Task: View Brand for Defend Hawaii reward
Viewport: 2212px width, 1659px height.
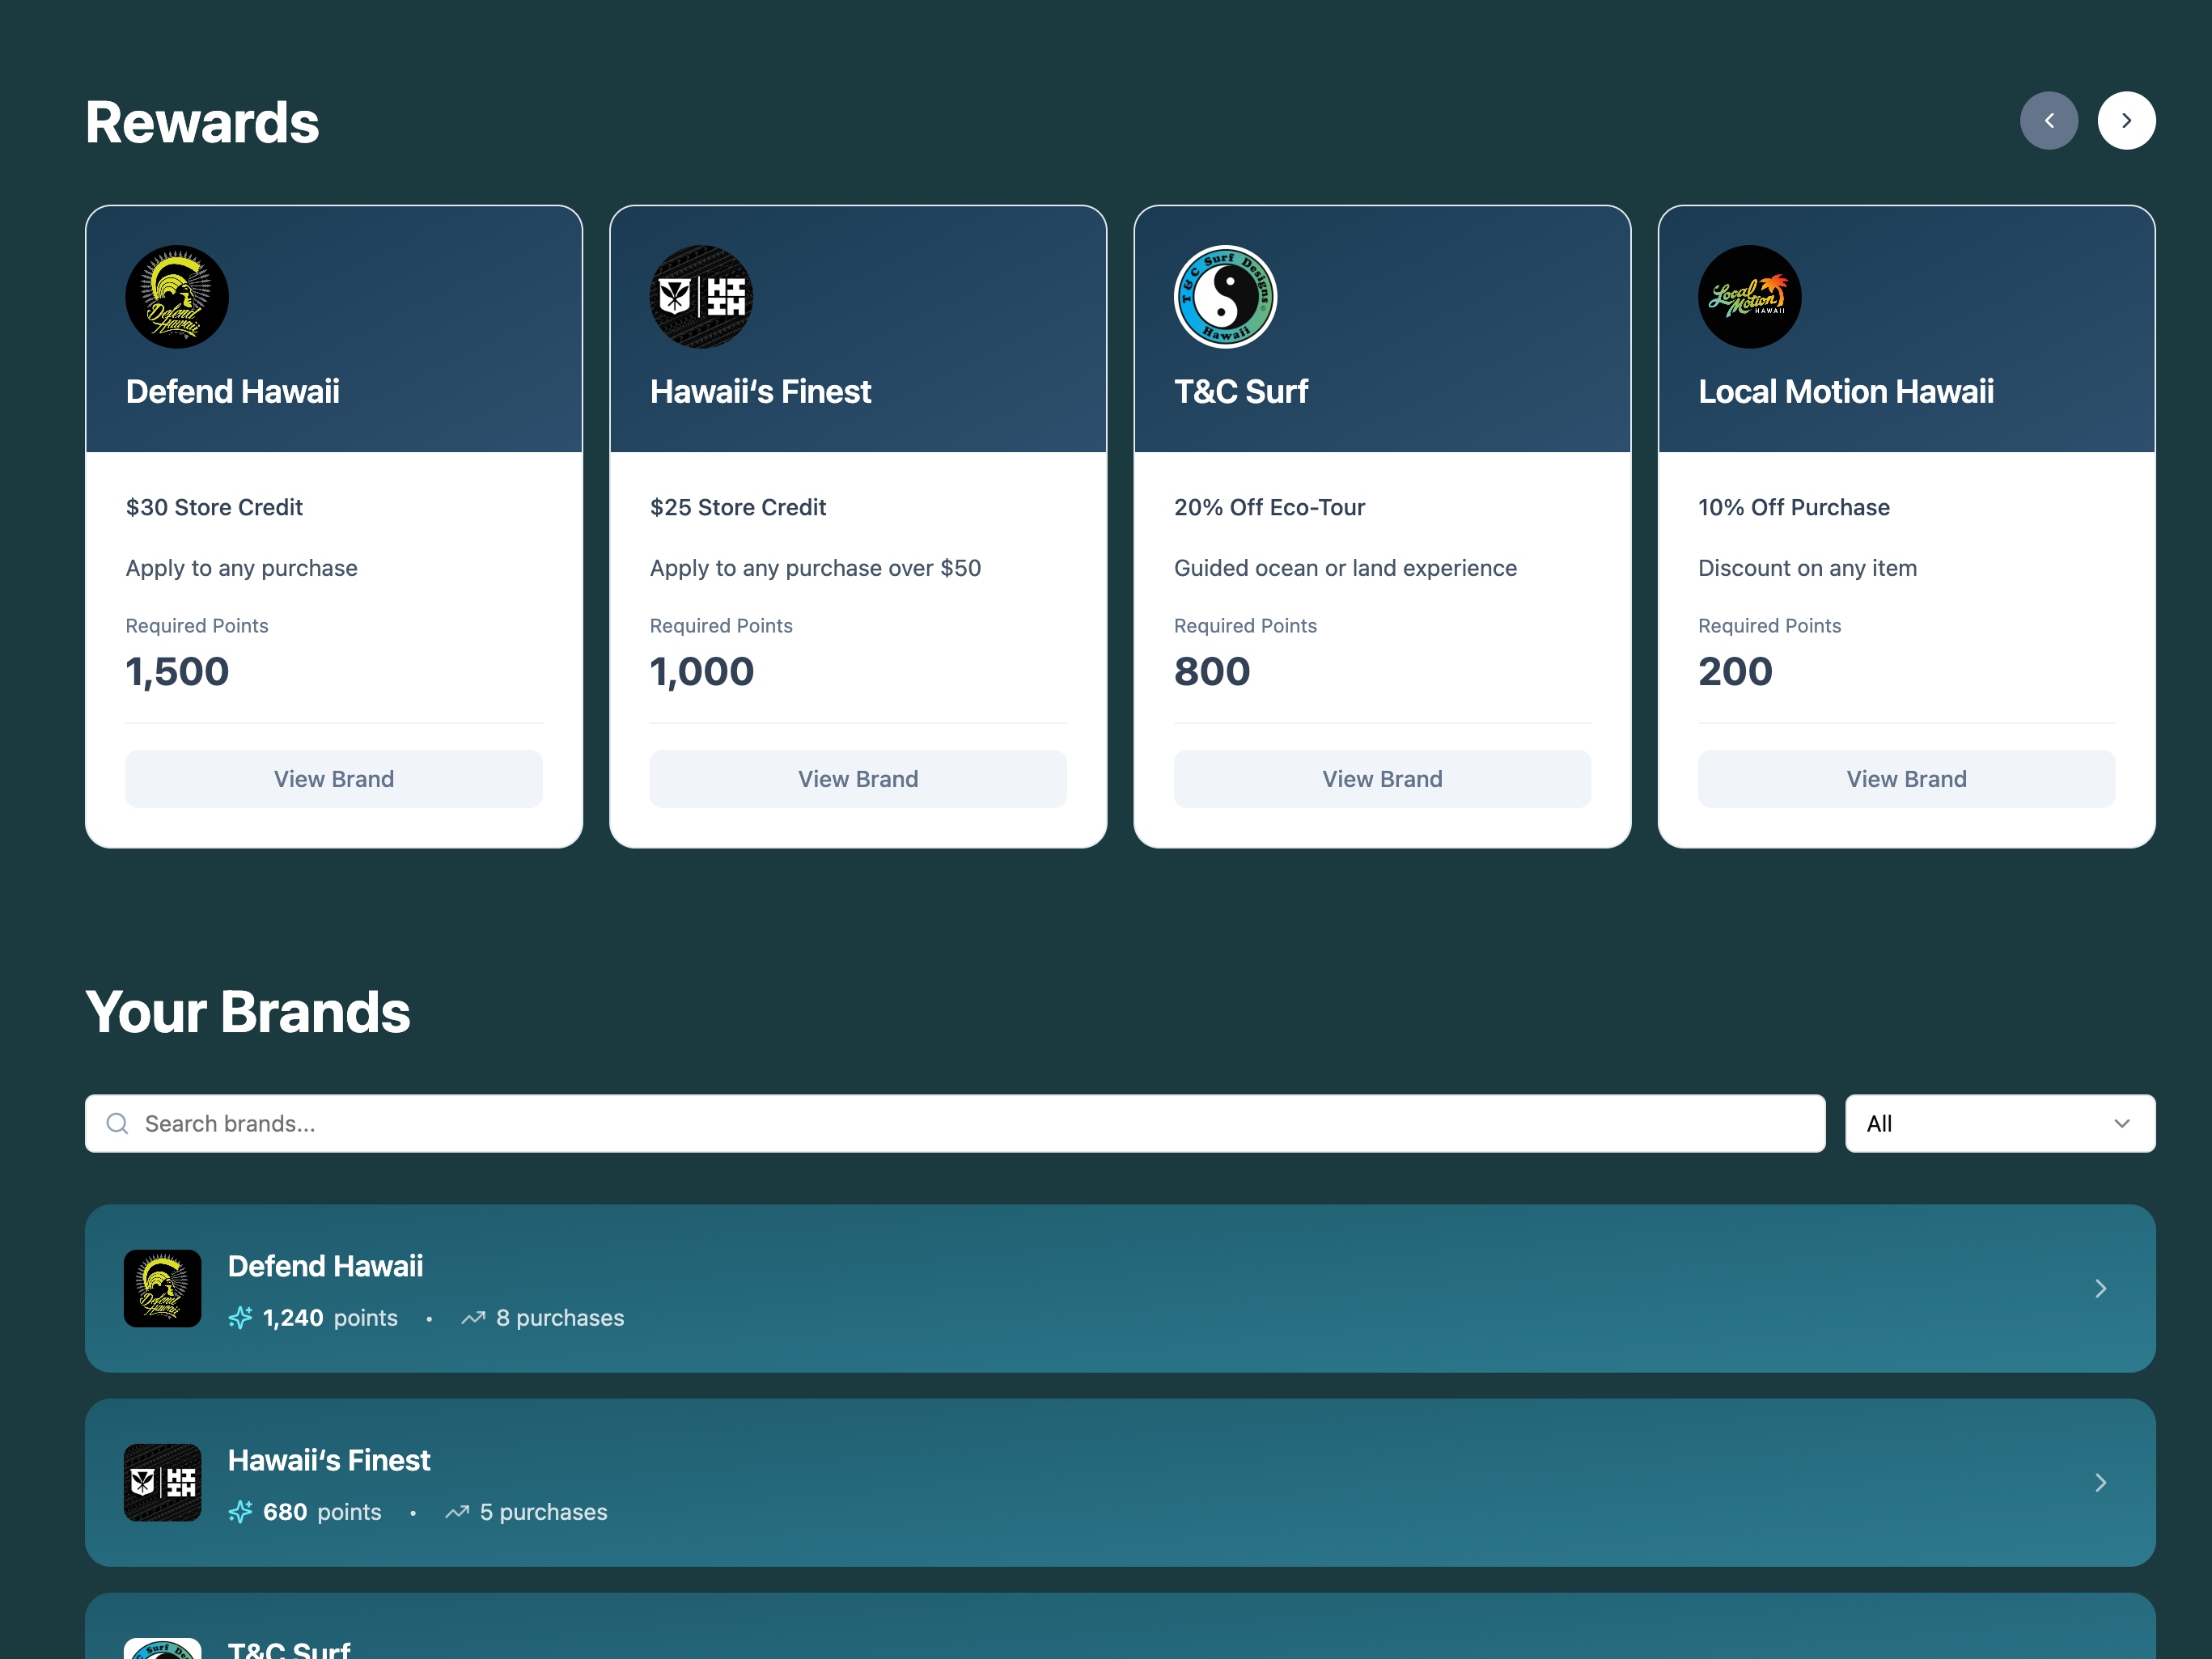Action: coord(334,779)
